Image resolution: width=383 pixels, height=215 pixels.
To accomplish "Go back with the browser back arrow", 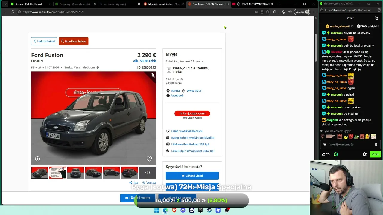I will point(5,12).
